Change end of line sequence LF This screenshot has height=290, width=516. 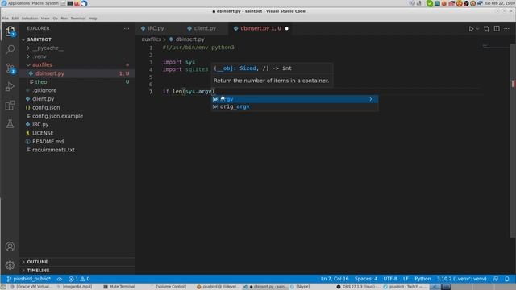coord(406,279)
